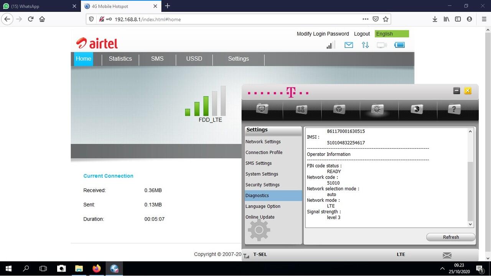Open the airtel SMS envelope icon

[349, 45]
